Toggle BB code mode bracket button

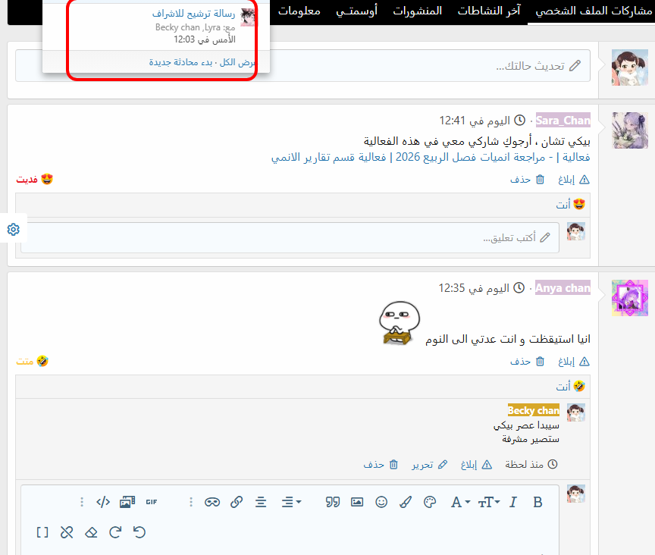click(42, 532)
